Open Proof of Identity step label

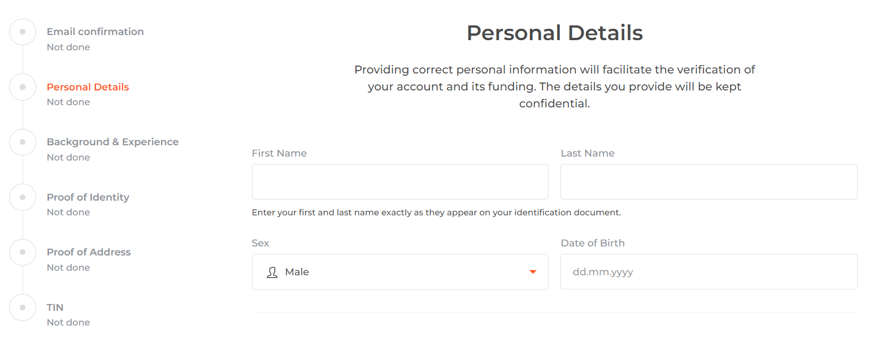[88, 197]
